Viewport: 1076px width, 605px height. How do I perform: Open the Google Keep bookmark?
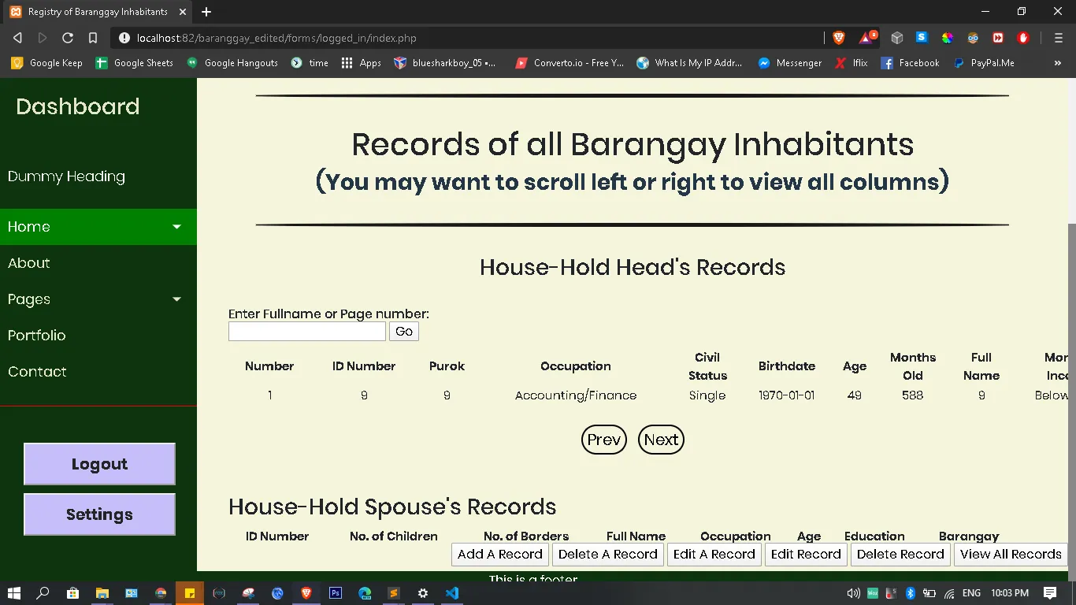tap(47, 63)
